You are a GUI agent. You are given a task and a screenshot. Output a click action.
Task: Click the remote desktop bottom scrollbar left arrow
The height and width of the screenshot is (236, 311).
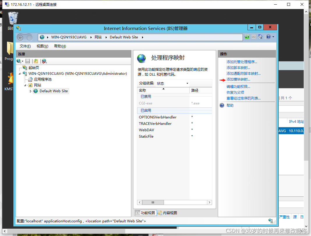5,231
